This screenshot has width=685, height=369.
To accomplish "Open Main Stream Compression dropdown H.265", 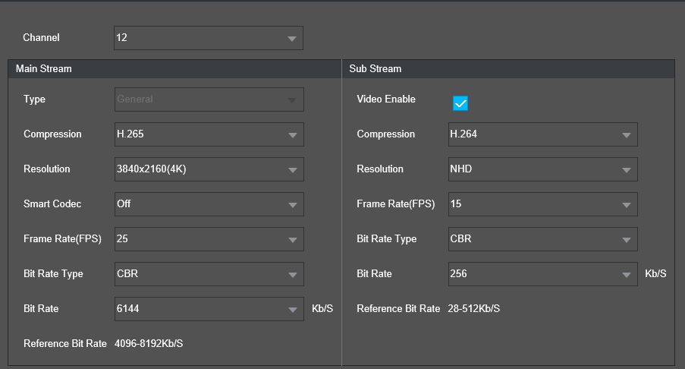I will pos(209,134).
